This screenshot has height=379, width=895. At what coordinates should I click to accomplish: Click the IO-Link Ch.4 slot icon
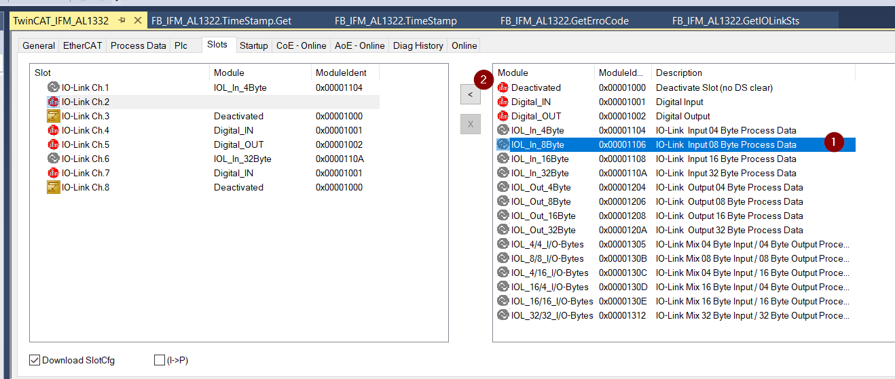tap(54, 130)
